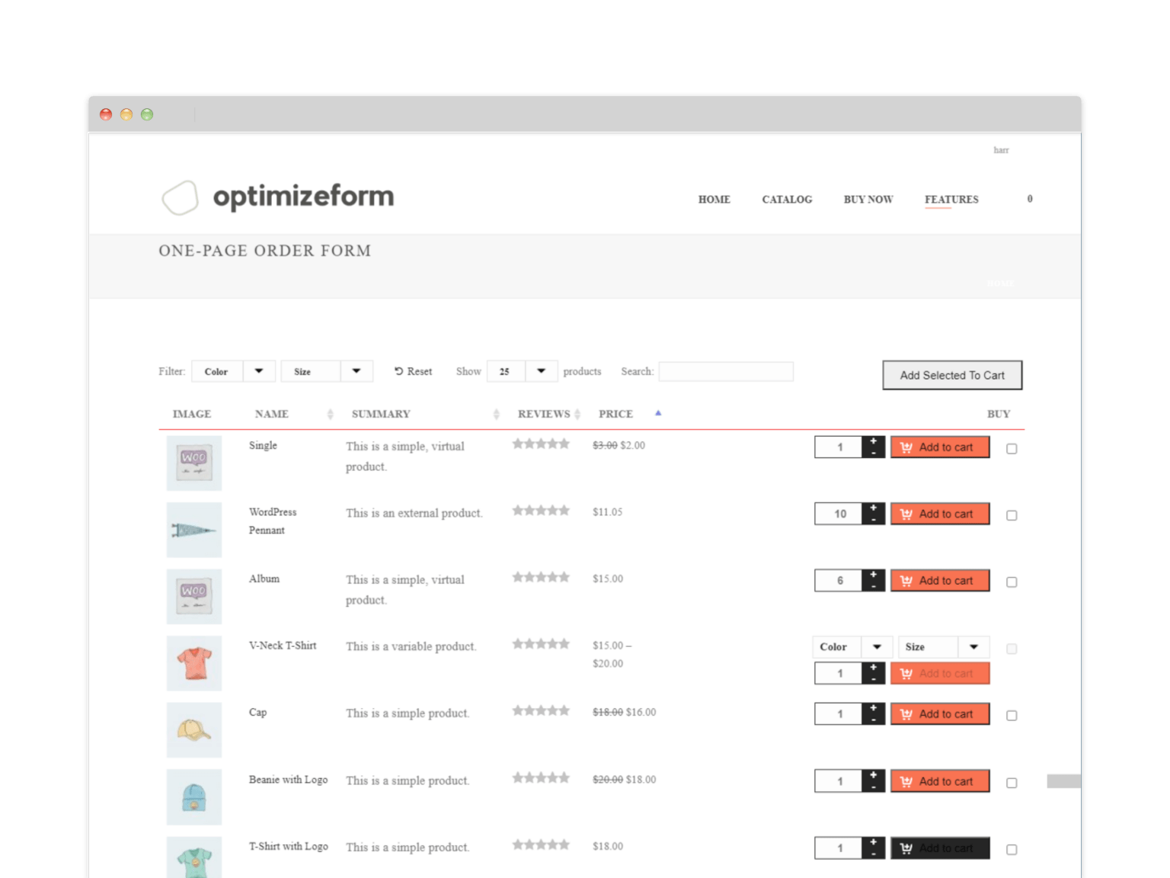Click the Price column sort arrow
The width and height of the screenshot is (1170, 878).
click(x=658, y=413)
